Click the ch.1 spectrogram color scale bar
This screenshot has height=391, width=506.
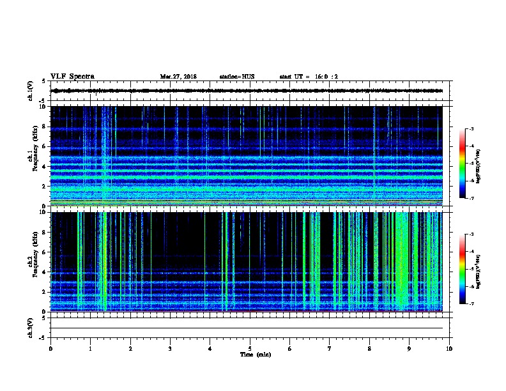click(x=462, y=164)
